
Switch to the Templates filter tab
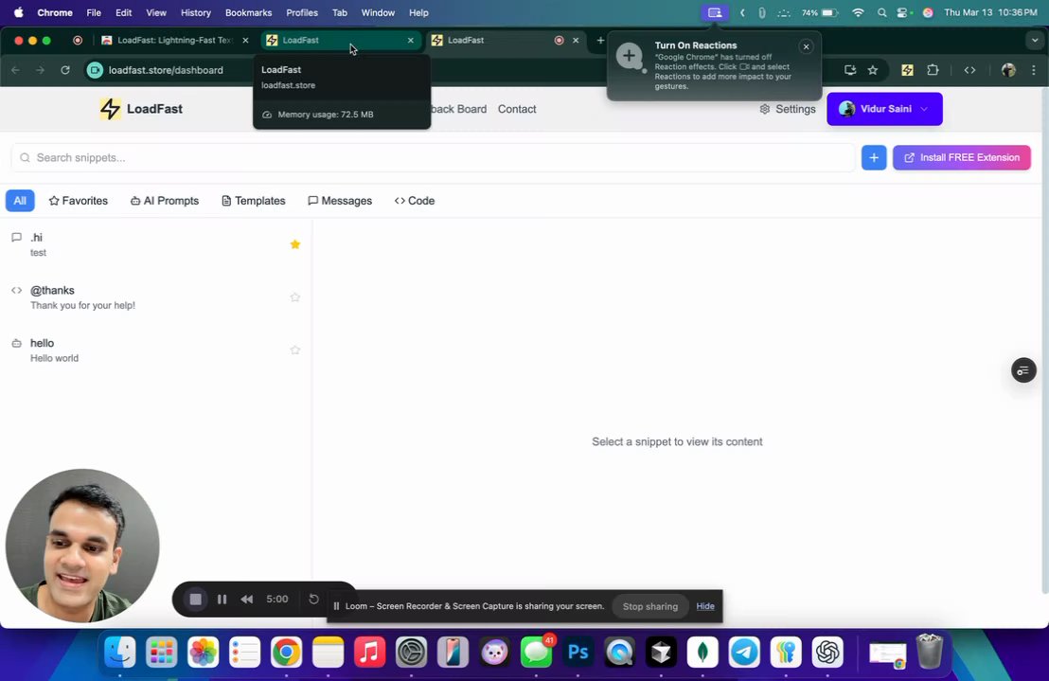(x=254, y=201)
